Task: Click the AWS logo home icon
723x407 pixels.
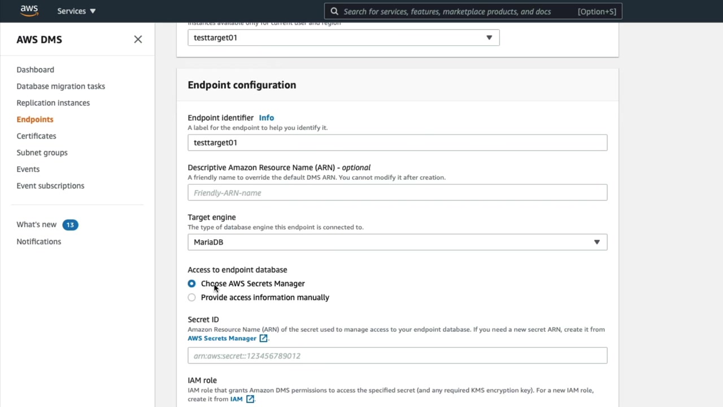Action: pos(29,11)
